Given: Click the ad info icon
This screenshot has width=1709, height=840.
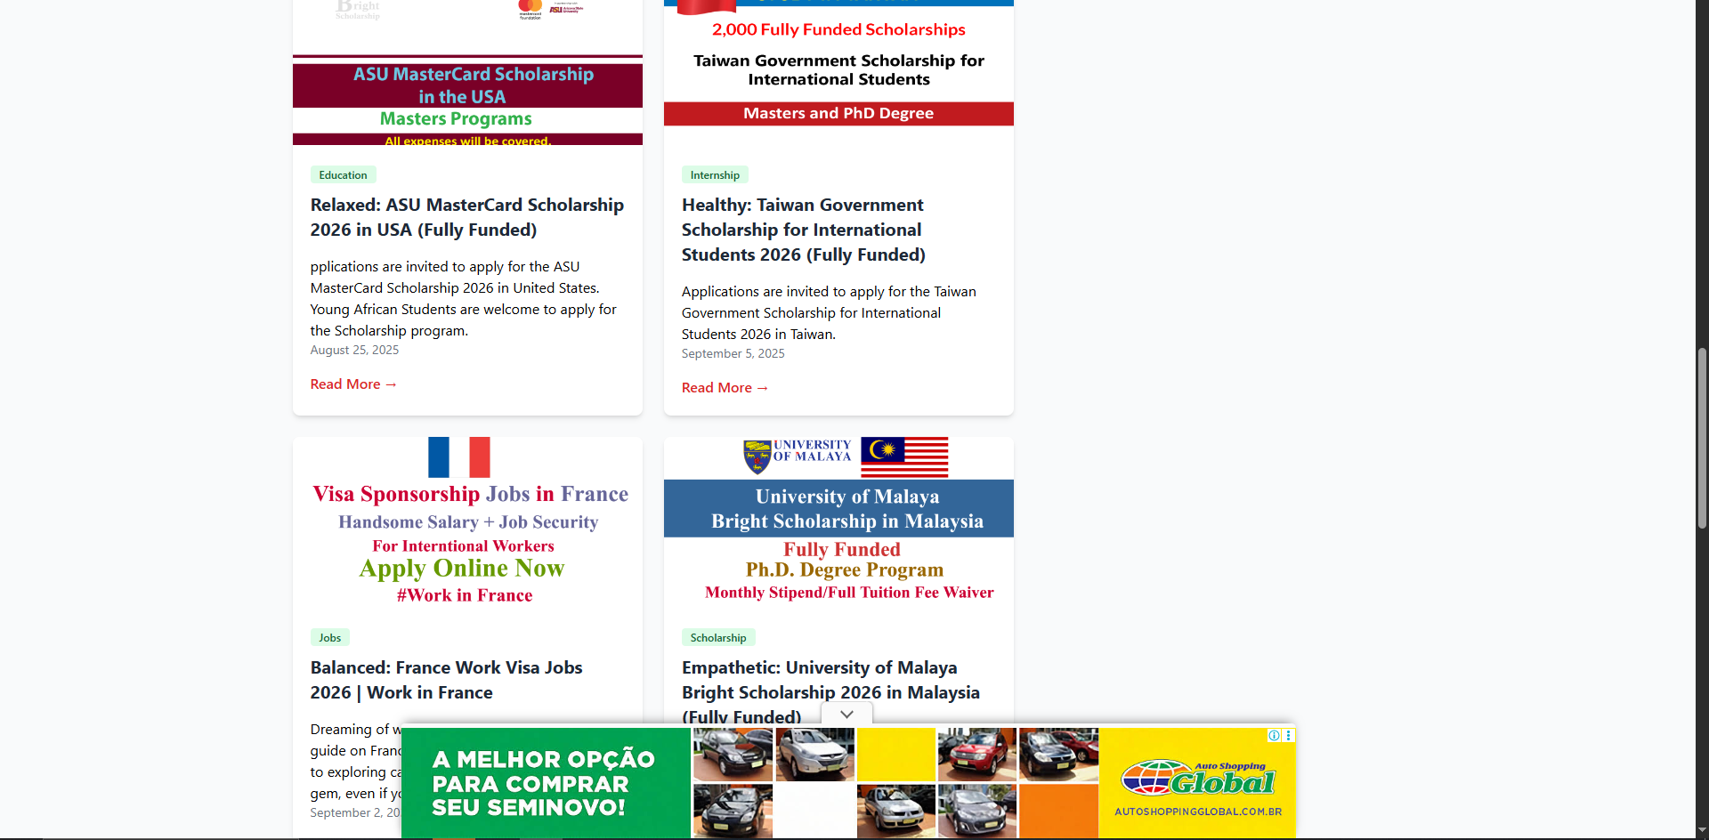Looking at the screenshot, I should pyautogui.click(x=1274, y=735).
